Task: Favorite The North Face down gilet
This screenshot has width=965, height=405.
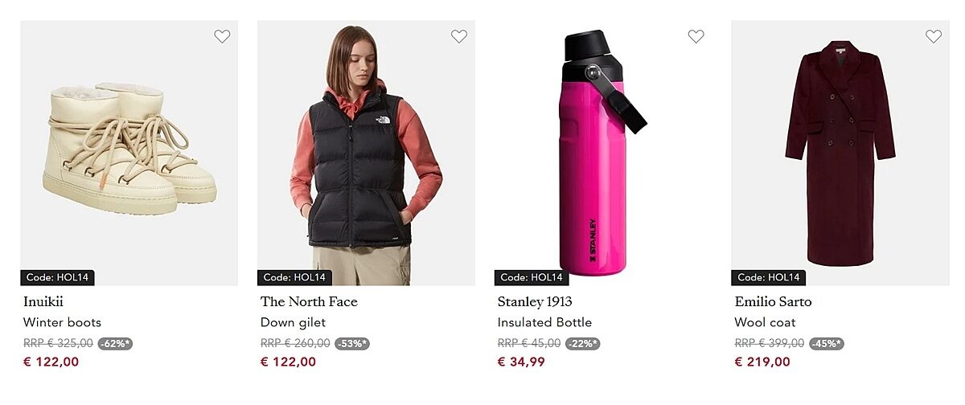Action: coord(459,36)
